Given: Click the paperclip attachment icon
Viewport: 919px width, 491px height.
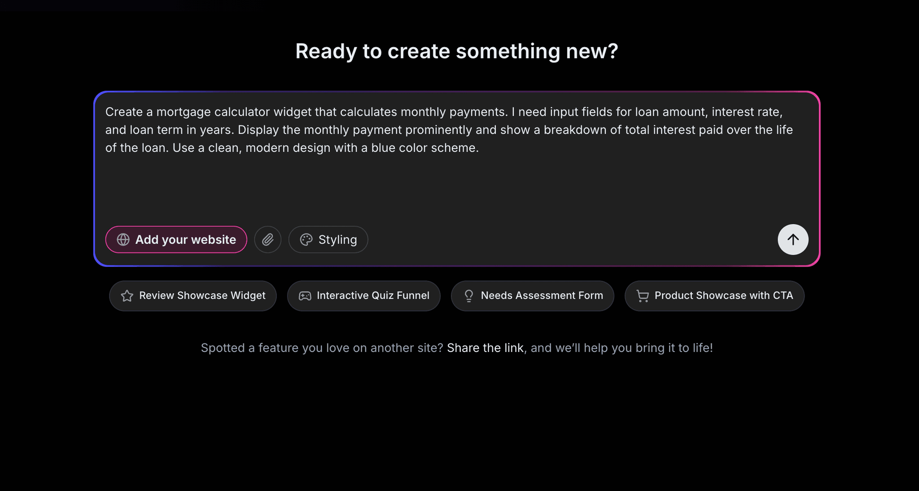Looking at the screenshot, I should (268, 239).
